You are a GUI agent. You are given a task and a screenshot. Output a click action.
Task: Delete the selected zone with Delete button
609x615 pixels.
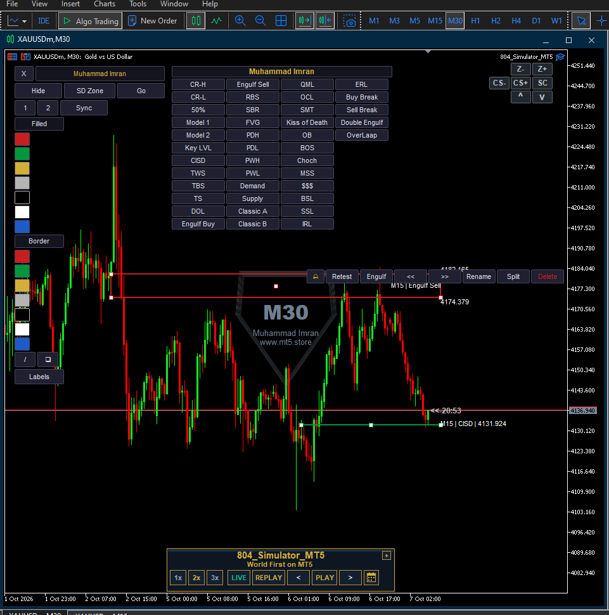point(548,276)
